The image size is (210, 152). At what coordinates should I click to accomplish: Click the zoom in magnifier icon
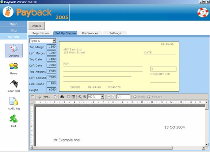85,97
